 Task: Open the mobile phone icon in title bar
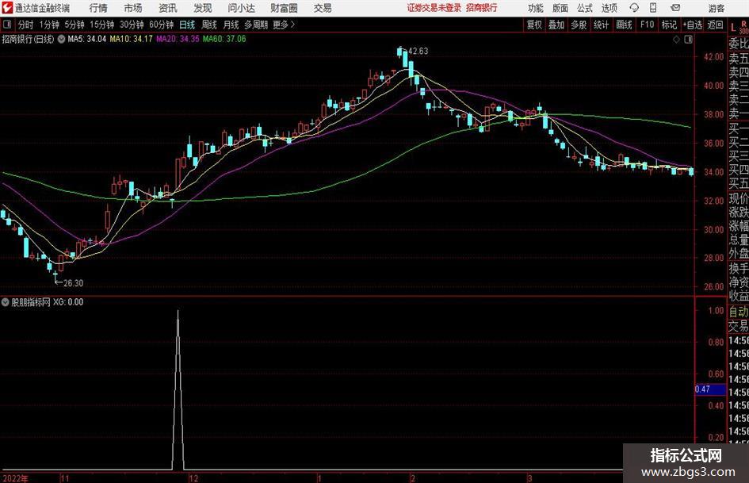[653, 8]
